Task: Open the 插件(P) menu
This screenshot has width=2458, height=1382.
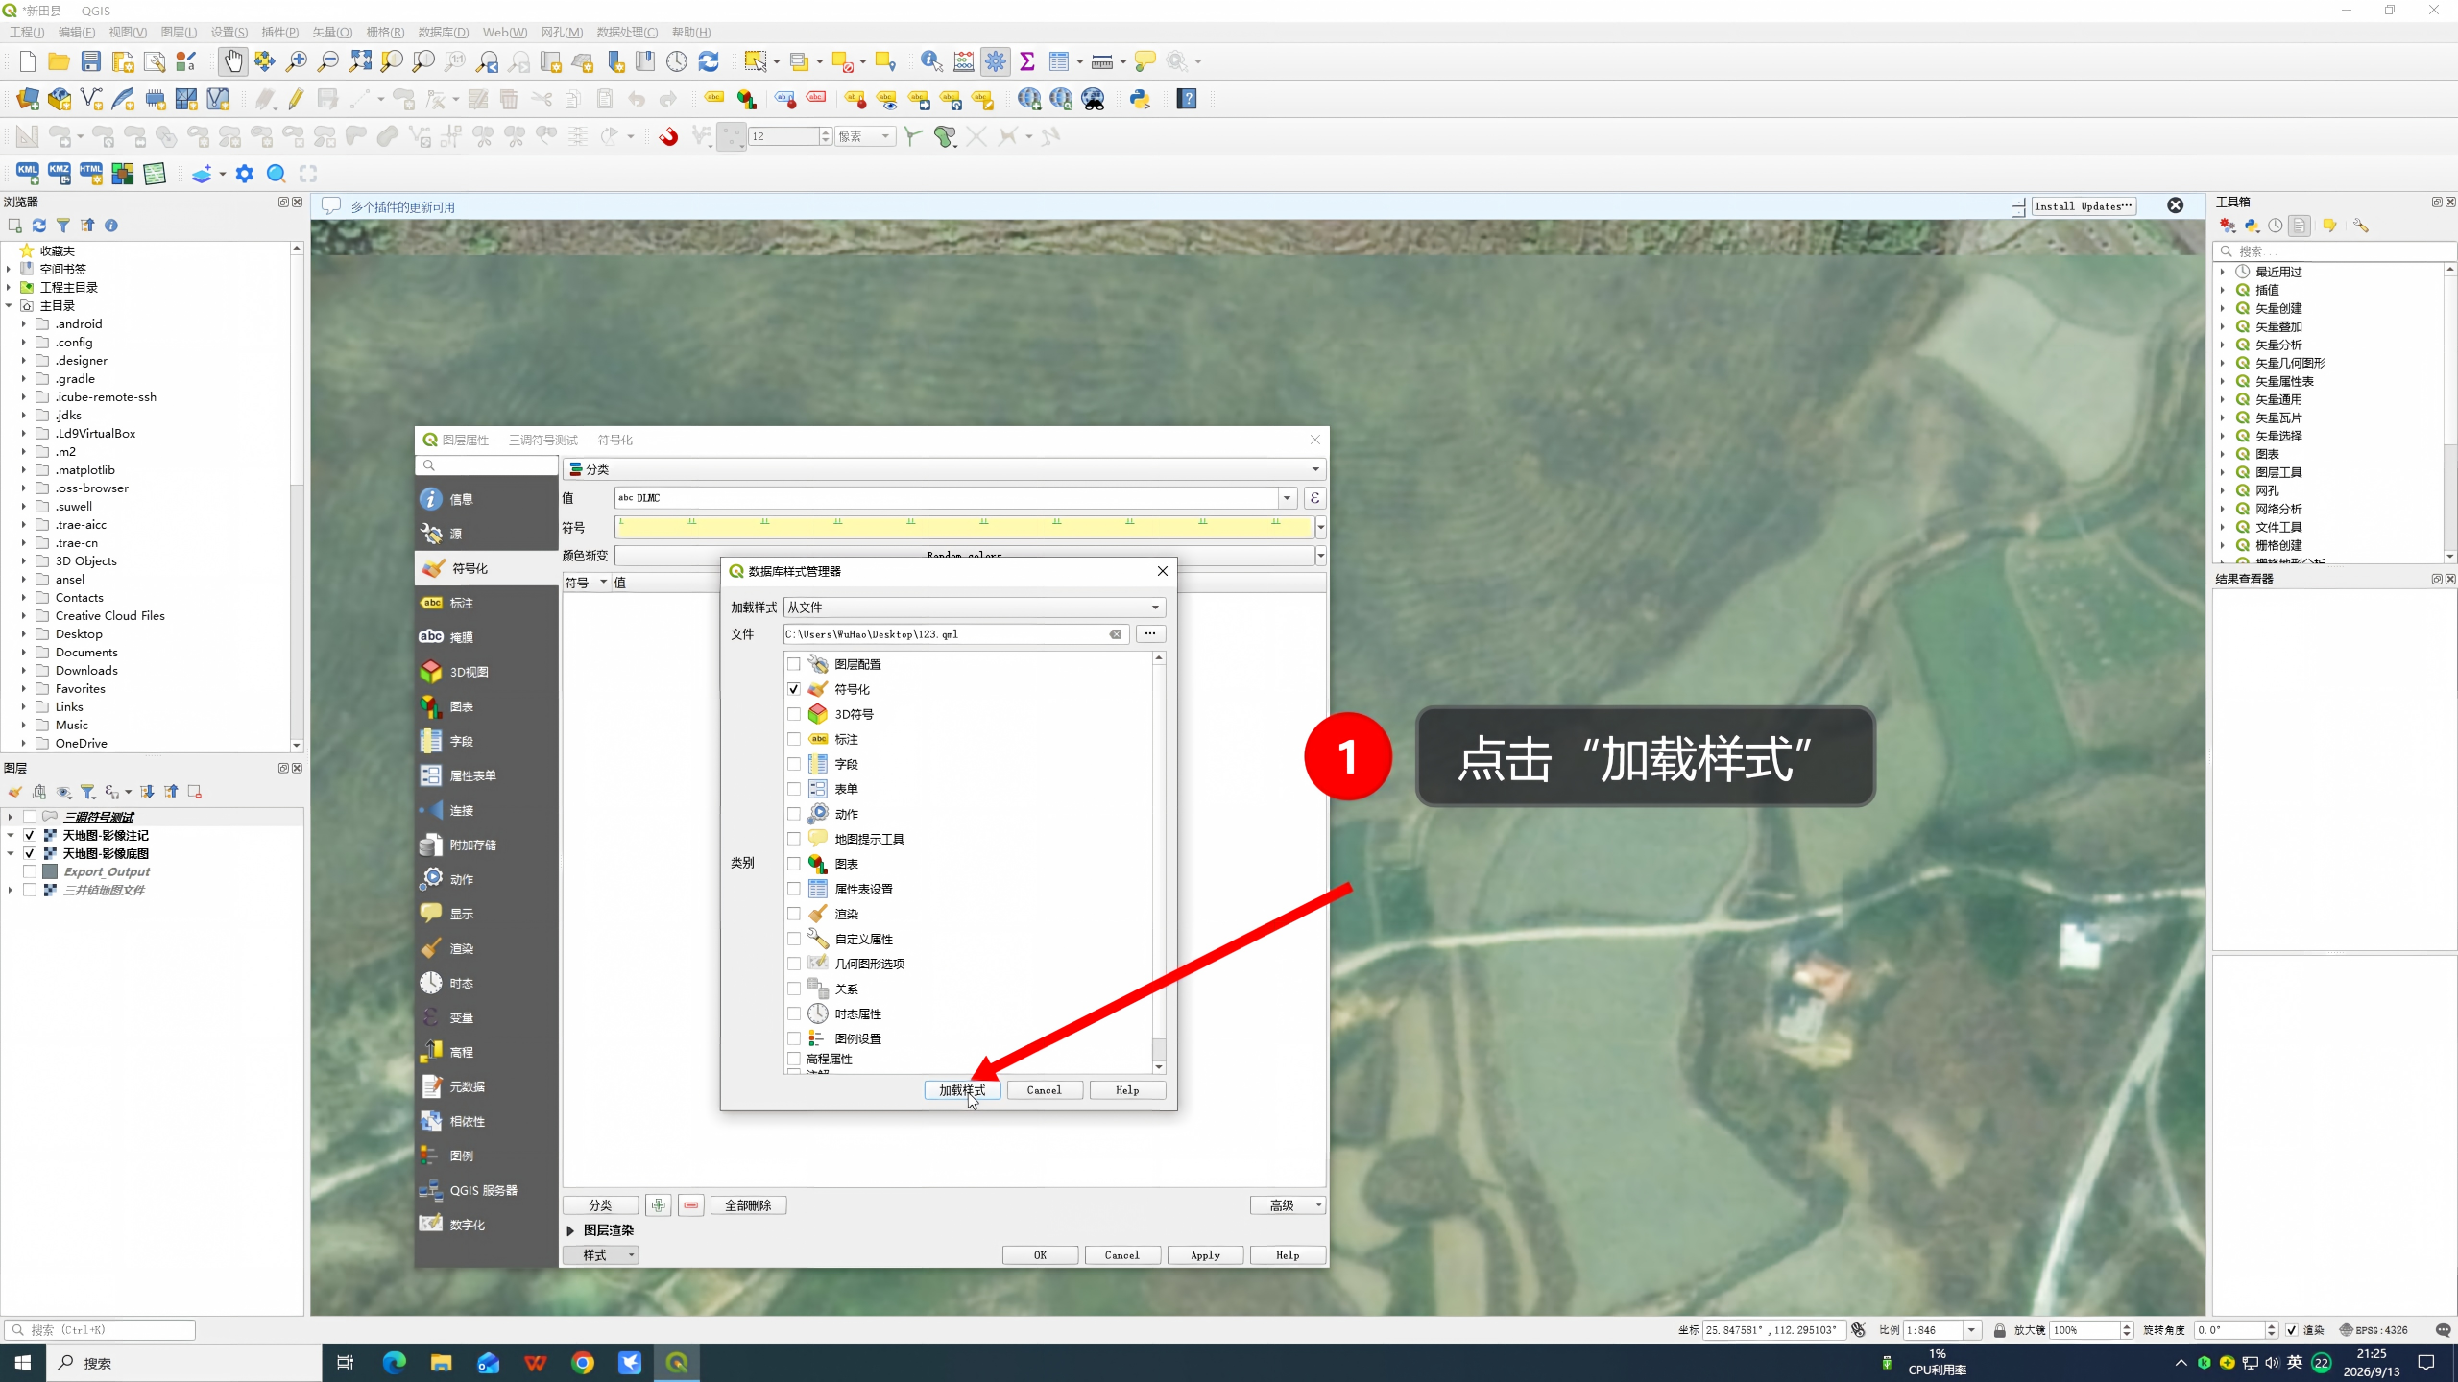Action: [280, 32]
